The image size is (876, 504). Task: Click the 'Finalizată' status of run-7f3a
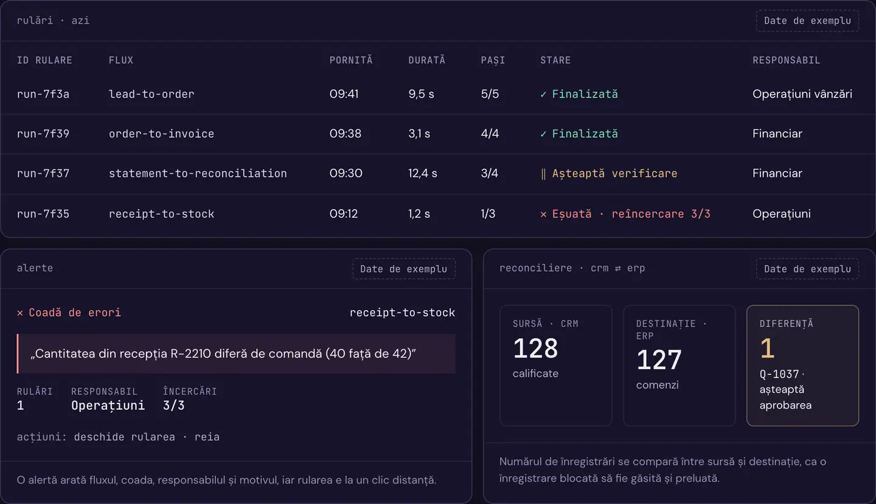coord(579,94)
